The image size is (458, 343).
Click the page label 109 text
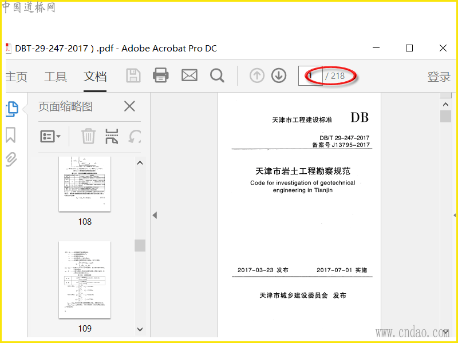click(x=85, y=328)
